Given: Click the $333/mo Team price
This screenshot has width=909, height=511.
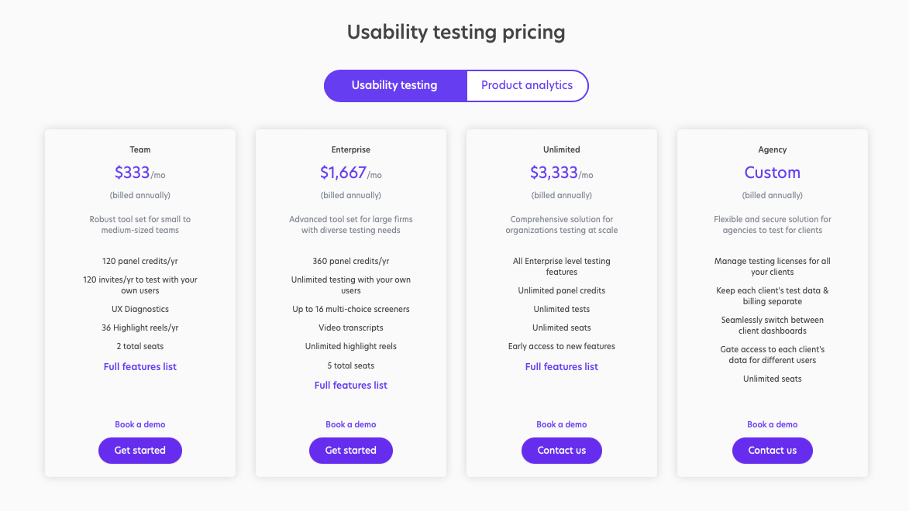Looking at the screenshot, I should (x=140, y=173).
